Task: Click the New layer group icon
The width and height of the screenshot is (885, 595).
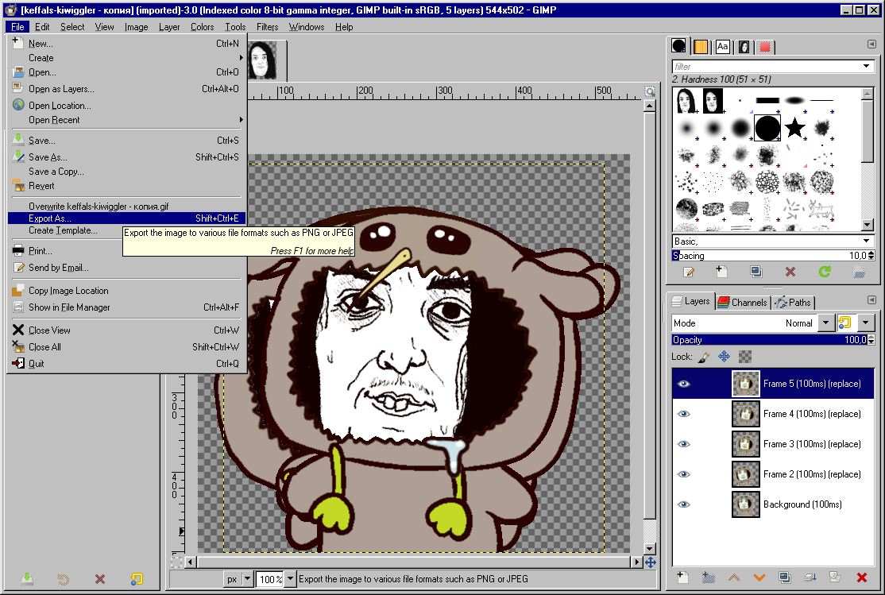Action: click(x=709, y=577)
